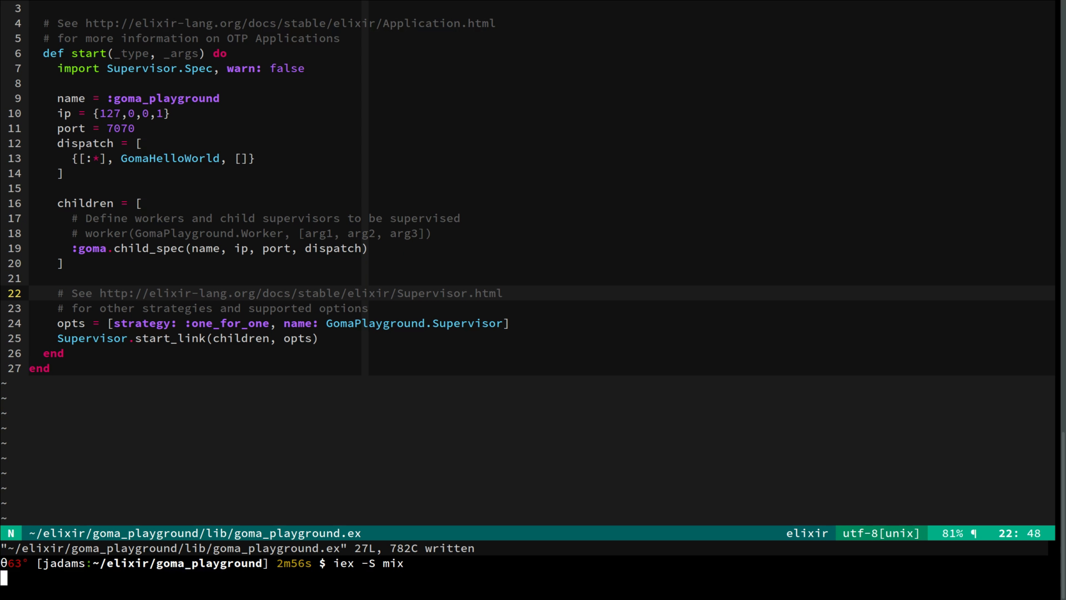Viewport: 1066px width, 600px height.
Task: Click the GomaHelloWorld module name
Action: [170, 158]
